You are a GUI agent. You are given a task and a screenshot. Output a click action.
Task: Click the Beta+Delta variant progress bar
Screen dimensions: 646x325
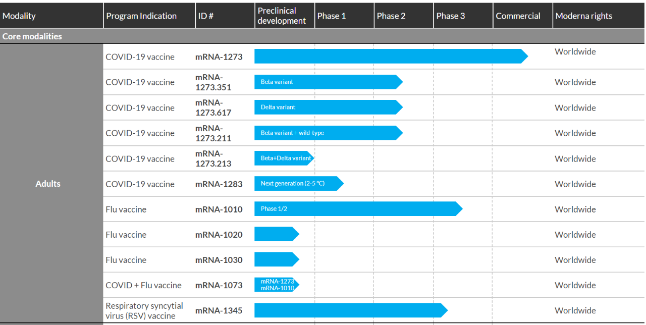284,158
